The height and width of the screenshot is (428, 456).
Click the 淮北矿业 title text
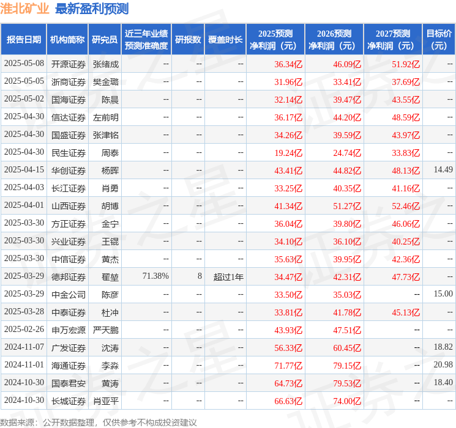[x=24, y=9]
